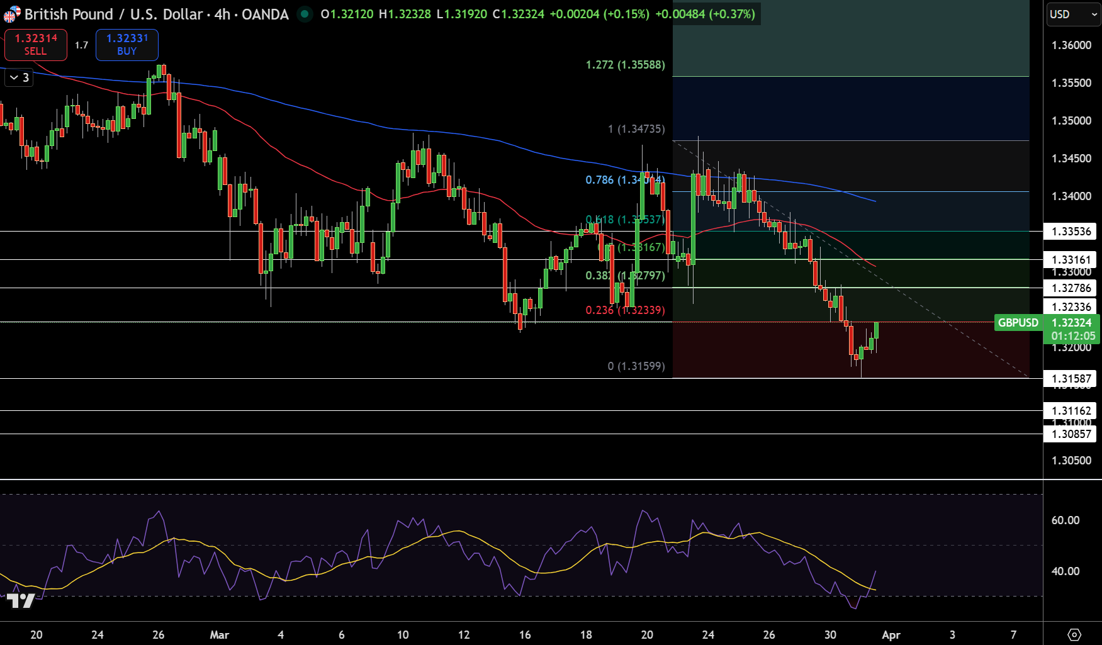The image size is (1102, 645).
Task: Click the British Pound / U.S. Dollar symbol title
Action: click(114, 14)
